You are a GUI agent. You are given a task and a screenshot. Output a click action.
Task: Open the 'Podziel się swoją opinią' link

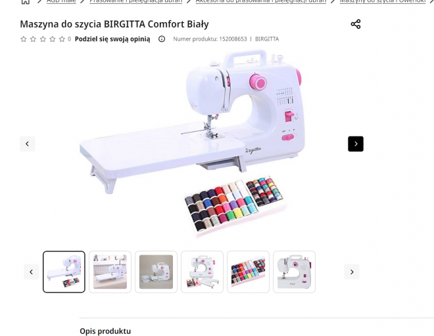coord(112,39)
